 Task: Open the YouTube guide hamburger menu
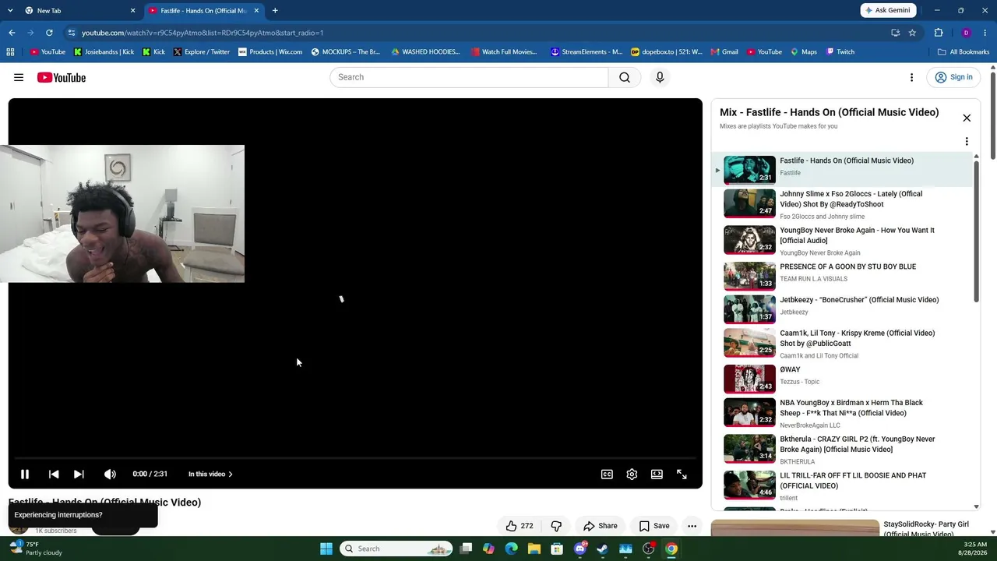tap(19, 77)
